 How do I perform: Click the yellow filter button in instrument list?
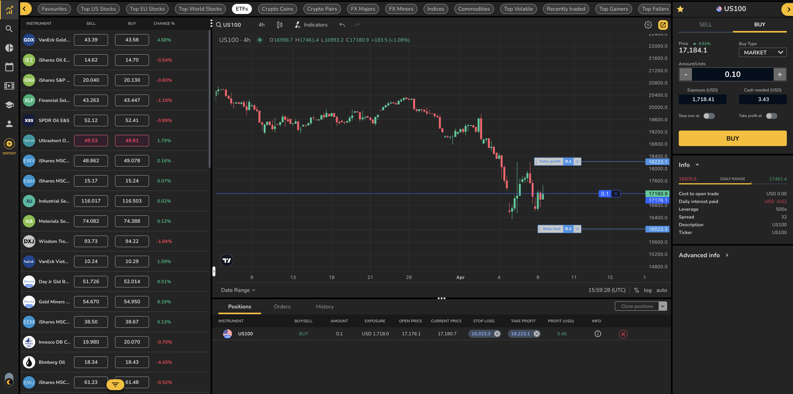tap(115, 384)
